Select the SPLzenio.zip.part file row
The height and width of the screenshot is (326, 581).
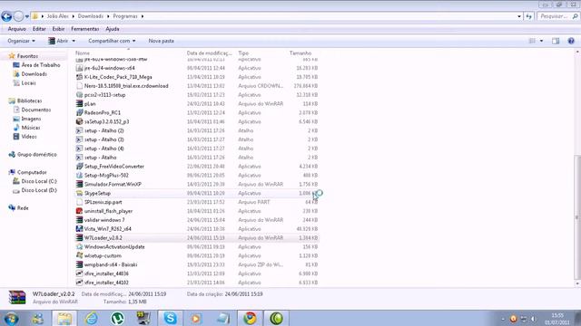pyautogui.click(x=196, y=202)
